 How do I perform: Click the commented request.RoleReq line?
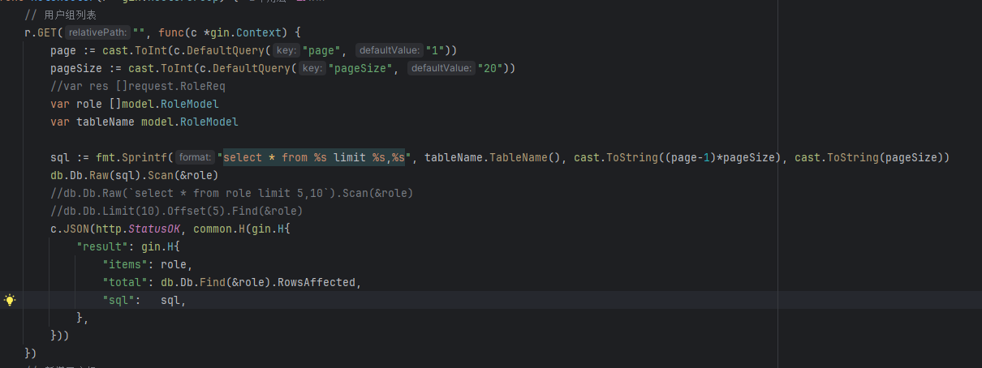click(138, 86)
